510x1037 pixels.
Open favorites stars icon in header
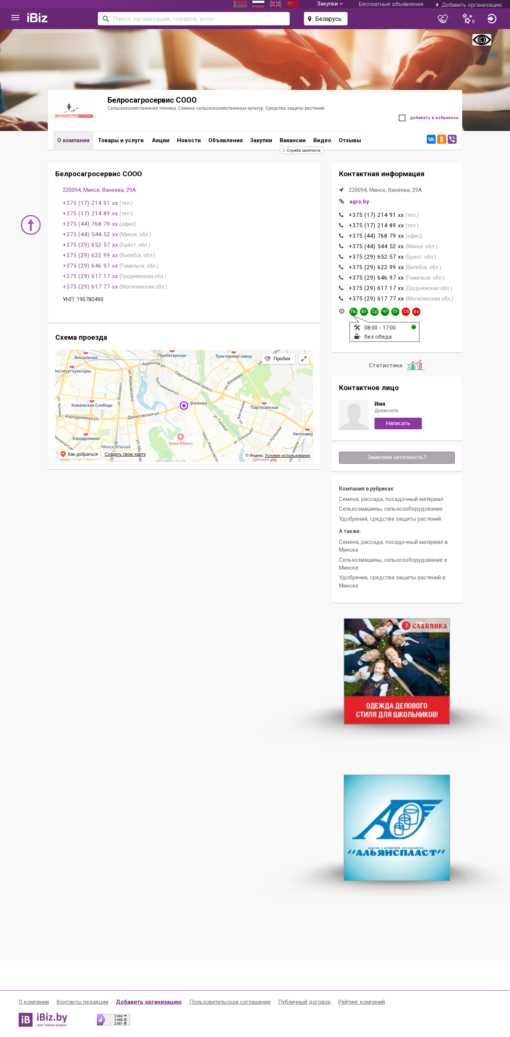(468, 19)
